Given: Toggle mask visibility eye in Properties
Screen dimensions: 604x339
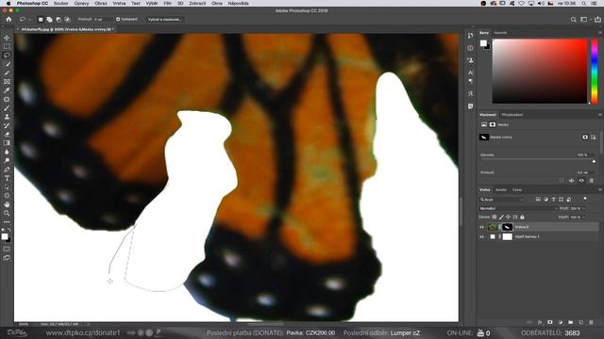Looking at the screenshot, I should click(581, 180).
